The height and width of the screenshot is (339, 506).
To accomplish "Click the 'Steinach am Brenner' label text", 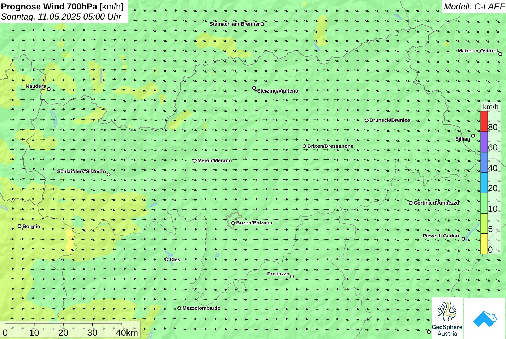I will [235, 24].
